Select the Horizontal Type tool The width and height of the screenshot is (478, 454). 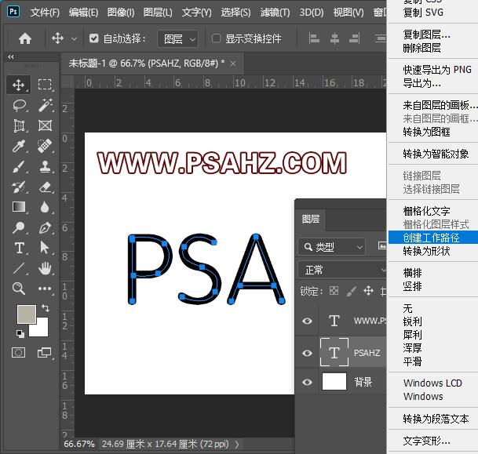pos(19,248)
